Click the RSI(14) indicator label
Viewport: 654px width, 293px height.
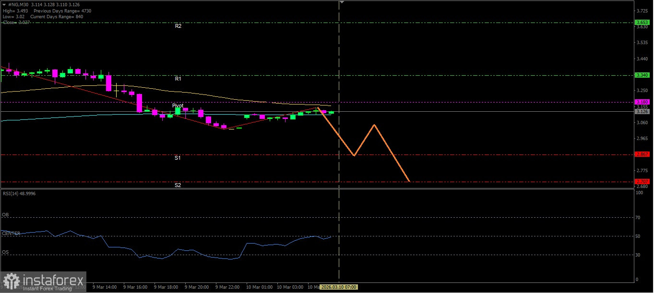pyautogui.click(x=19, y=193)
